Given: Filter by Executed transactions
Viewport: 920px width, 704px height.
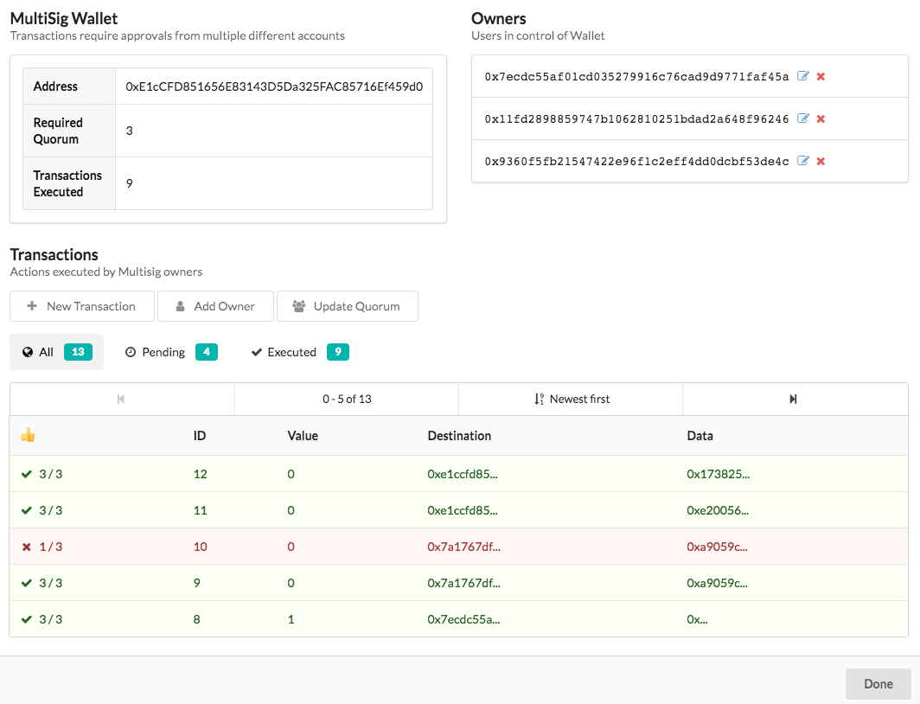Looking at the screenshot, I should click(299, 352).
